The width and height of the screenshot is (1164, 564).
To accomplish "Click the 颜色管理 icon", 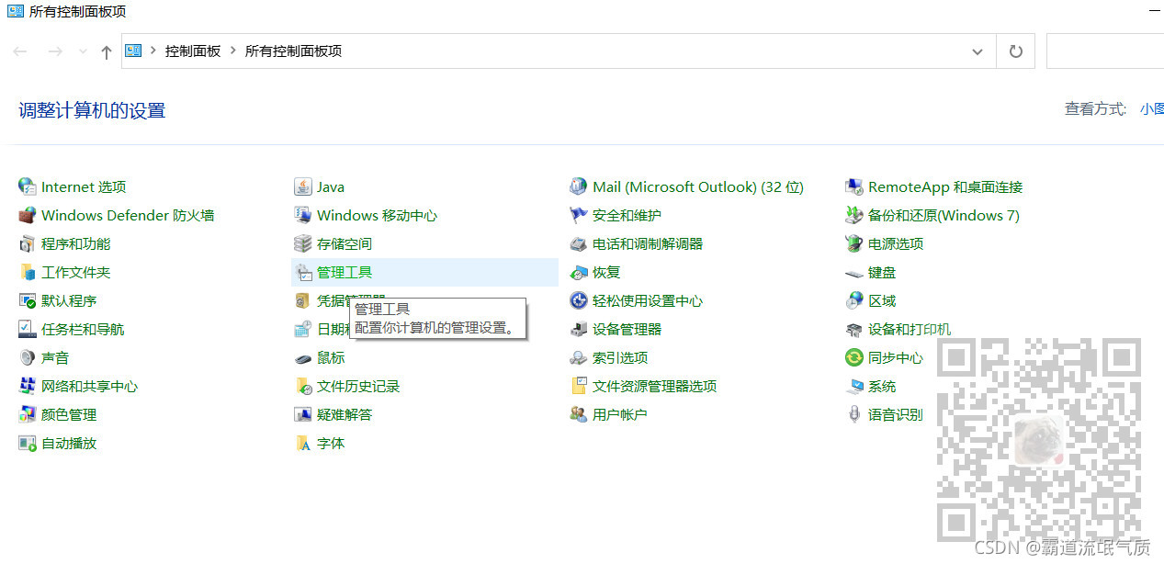I will tap(27, 414).
